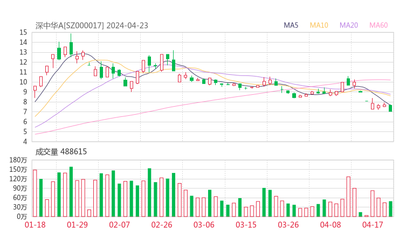The width and height of the screenshot is (399, 237).
Task: Click the 7 price axis label
Action: coord(25,111)
